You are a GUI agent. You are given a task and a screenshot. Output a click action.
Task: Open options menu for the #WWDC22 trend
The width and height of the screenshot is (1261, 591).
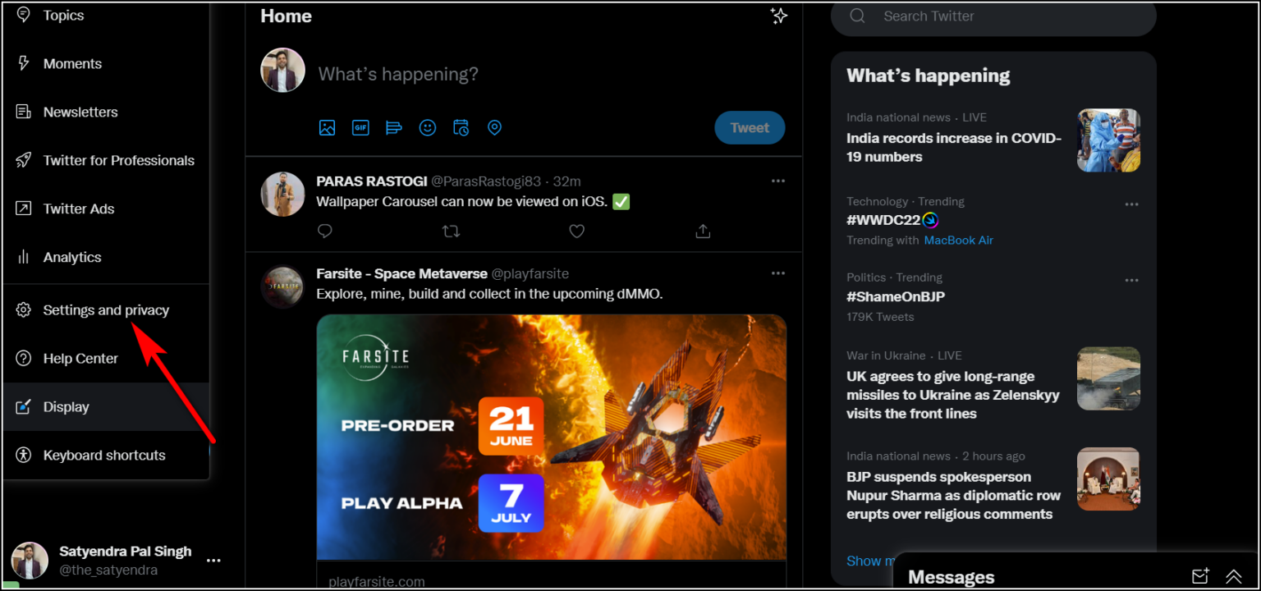[x=1131, y=204]
